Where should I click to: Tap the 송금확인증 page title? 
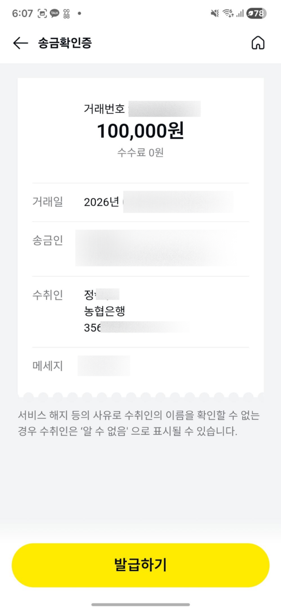pyautogui.click(x=65, y=43)
